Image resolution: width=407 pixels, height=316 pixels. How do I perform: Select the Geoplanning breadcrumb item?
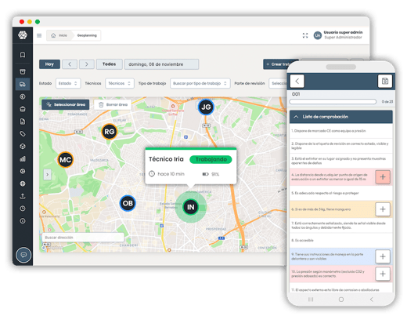point(87,35)
